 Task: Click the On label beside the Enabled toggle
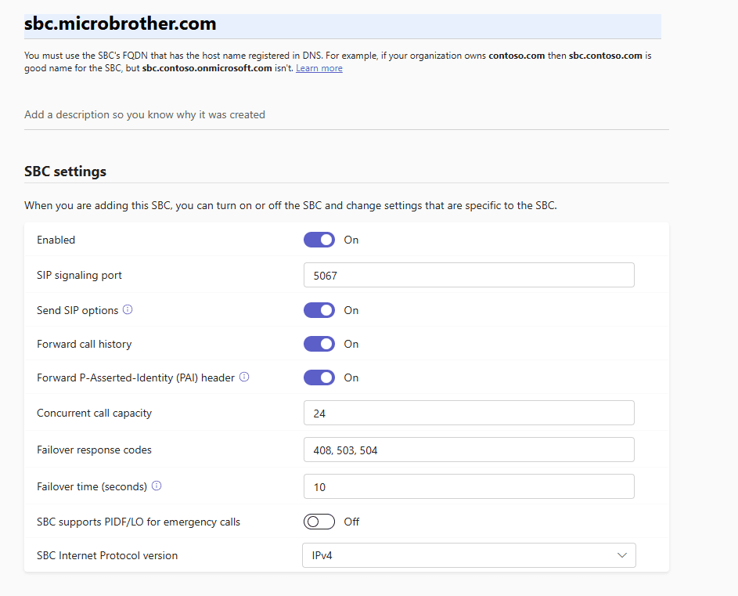coord(351,240)
